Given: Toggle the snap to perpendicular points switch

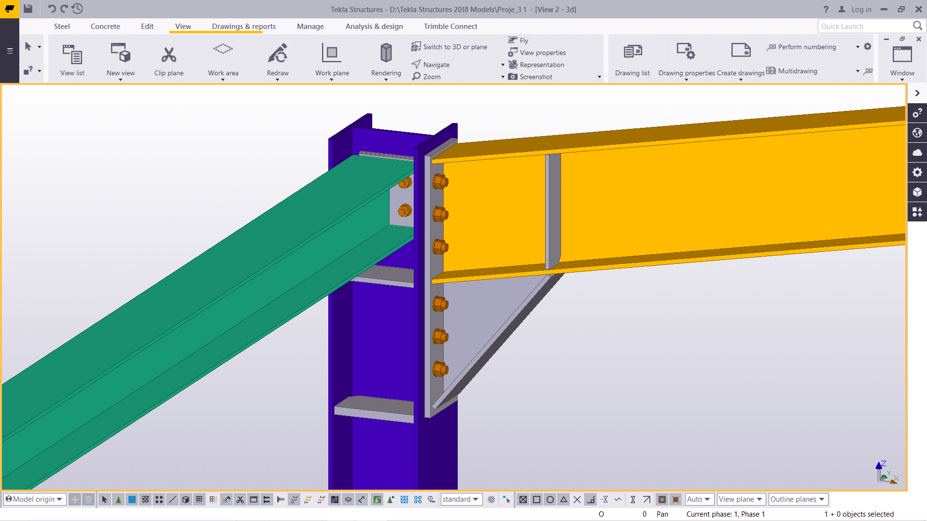Looking at the screenshot, I should pos(590,500).
